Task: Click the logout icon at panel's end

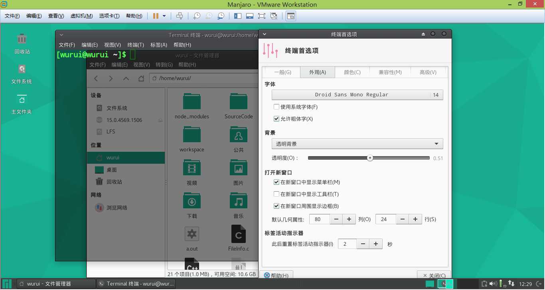Action: pyautogui.click(x=539, y=284)
